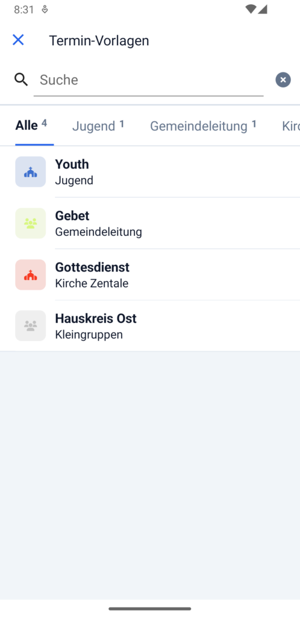Choose the Gebet template
The height and width of the screenshot is (618, 300).
150,223
